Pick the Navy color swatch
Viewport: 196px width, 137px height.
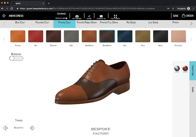click(x=125, y=36)
